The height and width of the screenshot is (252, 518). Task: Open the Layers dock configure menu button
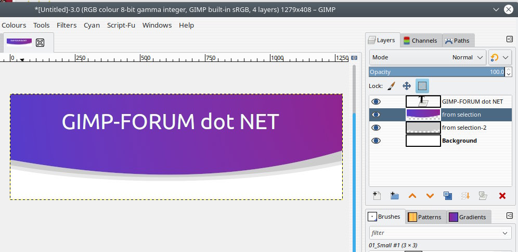509,40
